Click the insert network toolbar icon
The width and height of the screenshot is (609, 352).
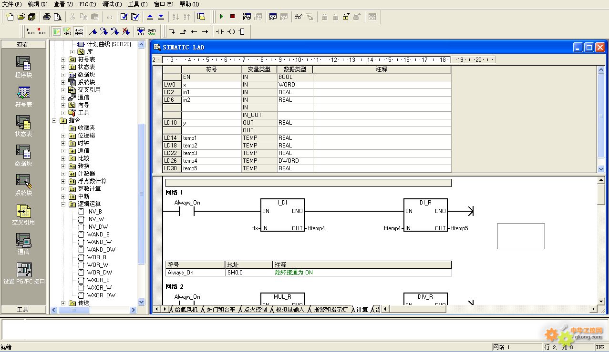click(31, 32)
